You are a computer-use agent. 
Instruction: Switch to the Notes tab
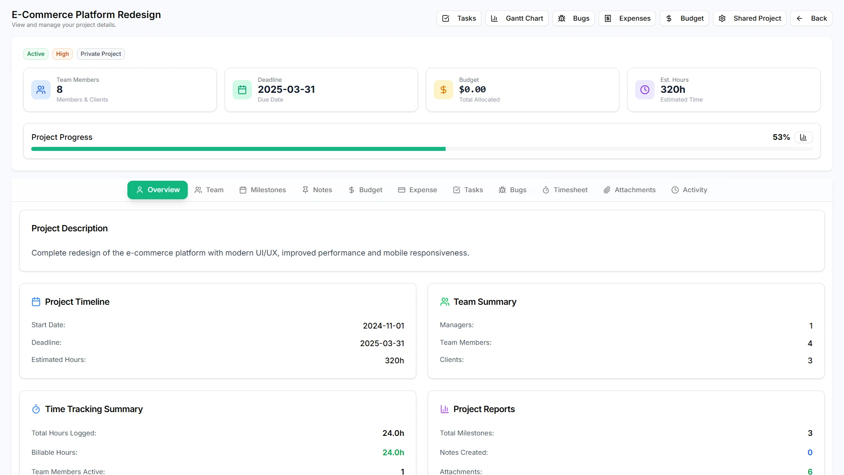(317, 190)
